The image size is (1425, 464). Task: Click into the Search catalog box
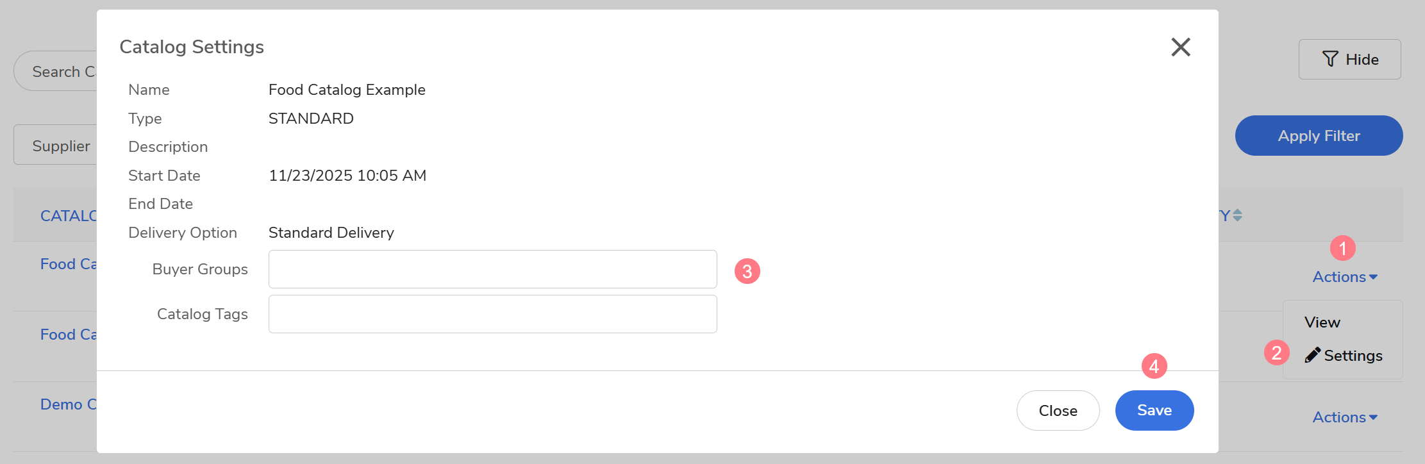[x=58, y=71]
